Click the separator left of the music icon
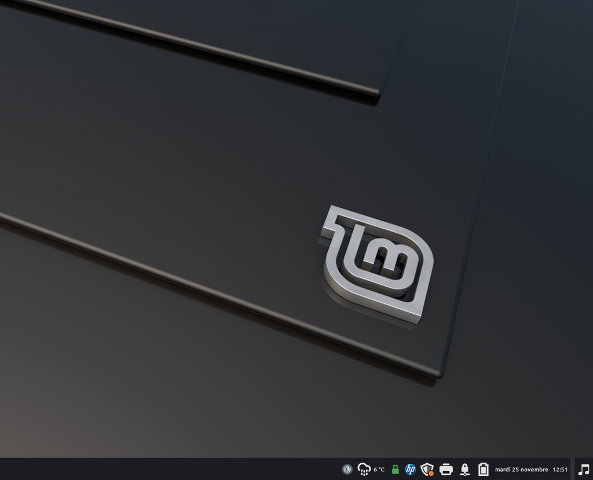Viewport: 593px width, 480px height. pyautogui.click(x=572, y=469)
